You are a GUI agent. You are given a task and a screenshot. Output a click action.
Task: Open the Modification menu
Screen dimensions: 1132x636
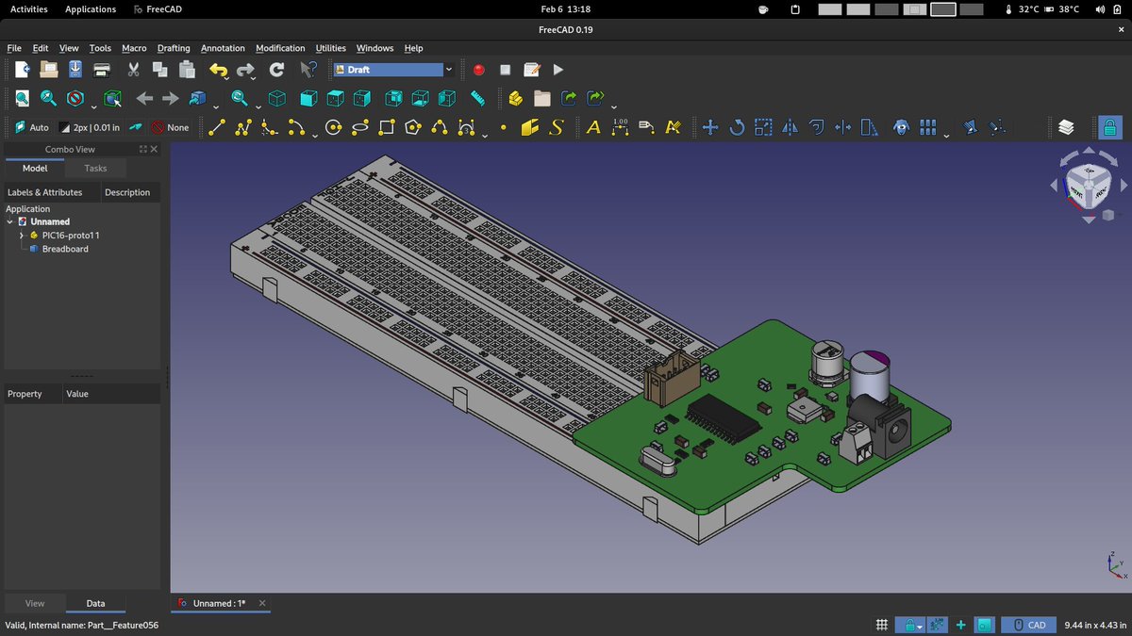tap(280, 48)
